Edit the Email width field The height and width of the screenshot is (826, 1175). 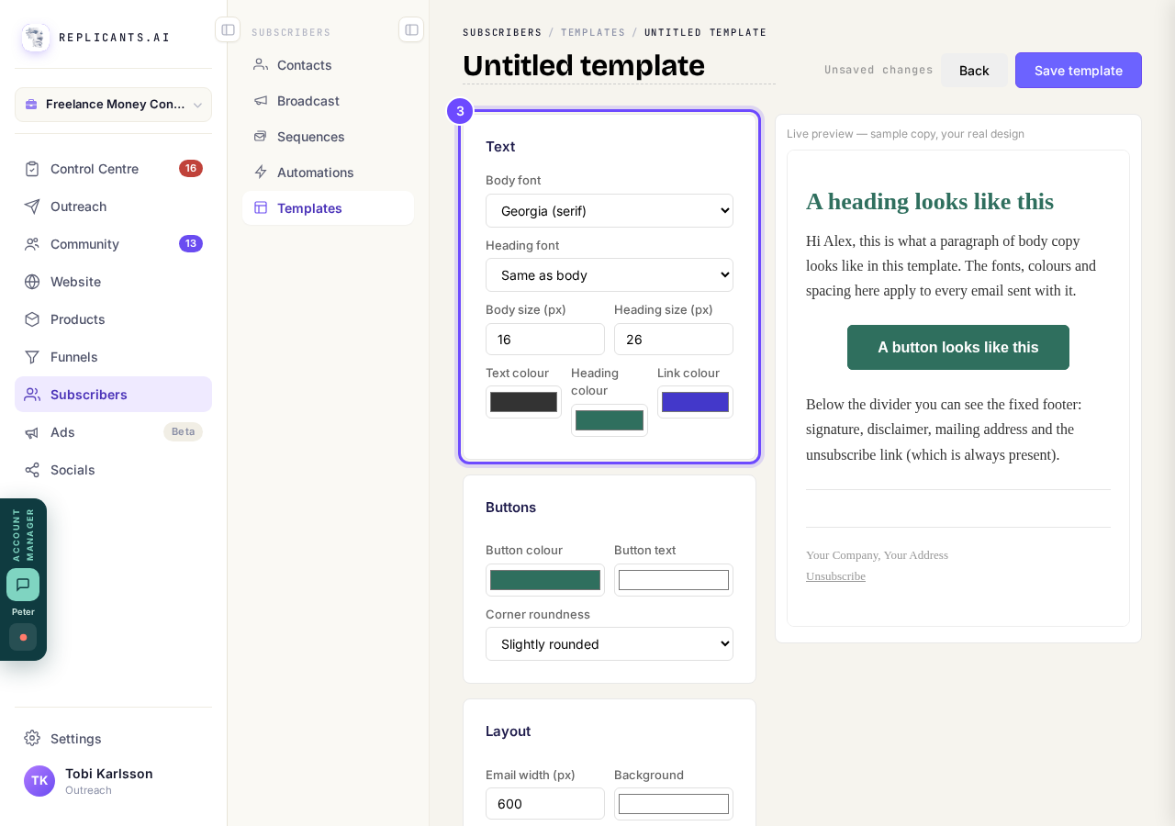[x=545, y=803]
